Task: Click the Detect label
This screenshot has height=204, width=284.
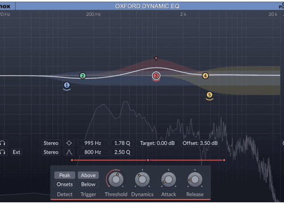Action: [65, 194]
